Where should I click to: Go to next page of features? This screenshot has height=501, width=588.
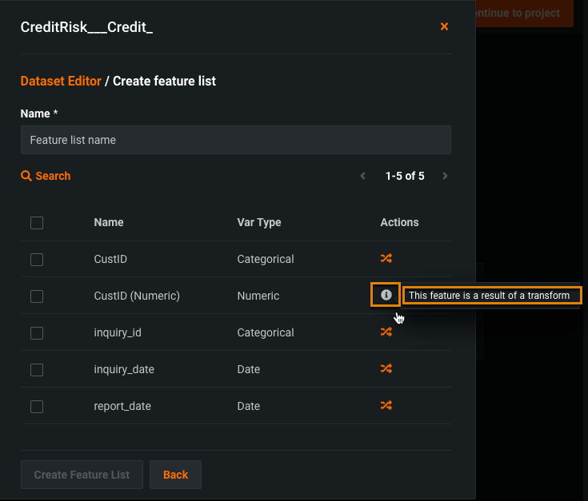(445, 176)
